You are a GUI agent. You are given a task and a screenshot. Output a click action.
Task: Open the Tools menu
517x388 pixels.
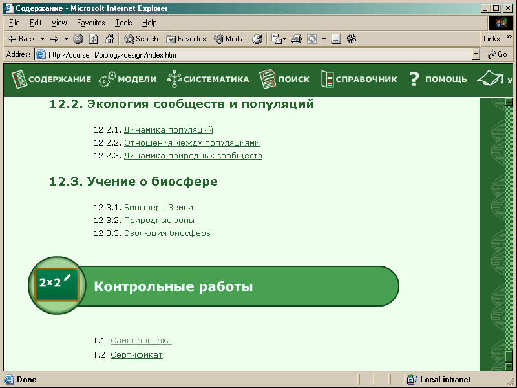(x=123, y=23)
